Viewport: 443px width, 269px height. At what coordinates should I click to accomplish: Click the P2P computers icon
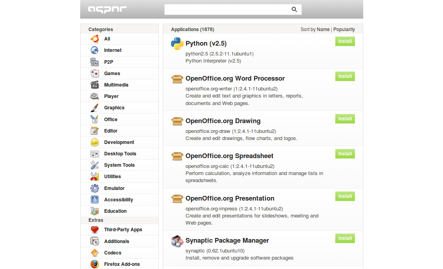coord(95,62)
